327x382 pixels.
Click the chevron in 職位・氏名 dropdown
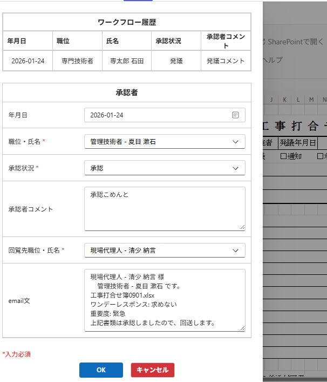click(235, 142)
